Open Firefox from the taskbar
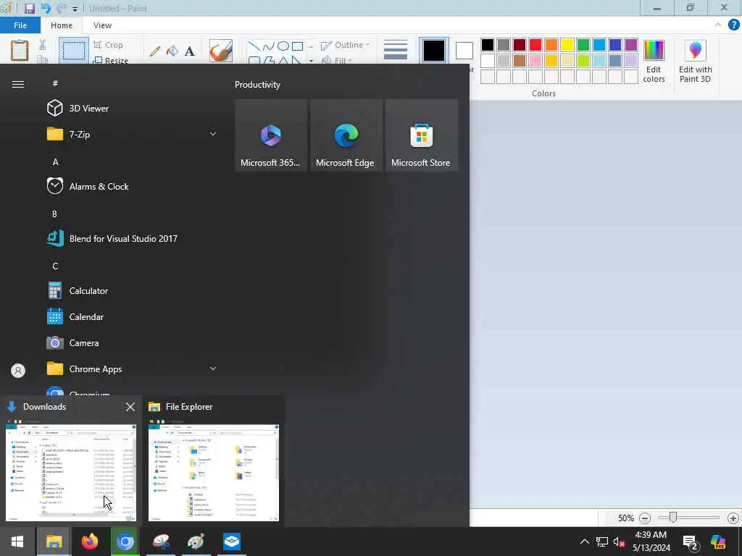 pos(89,542)
